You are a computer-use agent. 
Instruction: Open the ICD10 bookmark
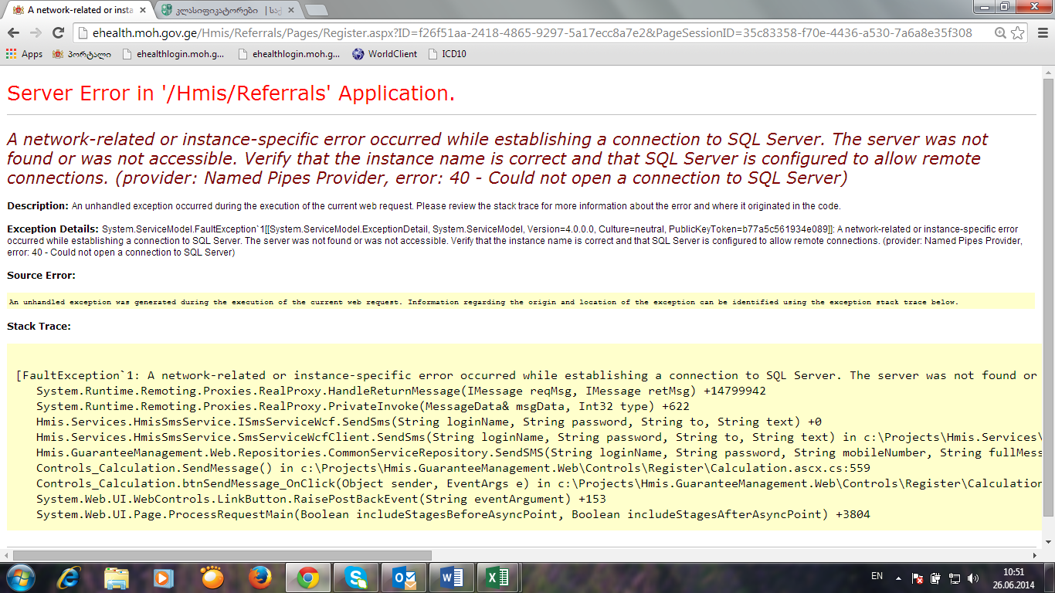pos(446,54)
